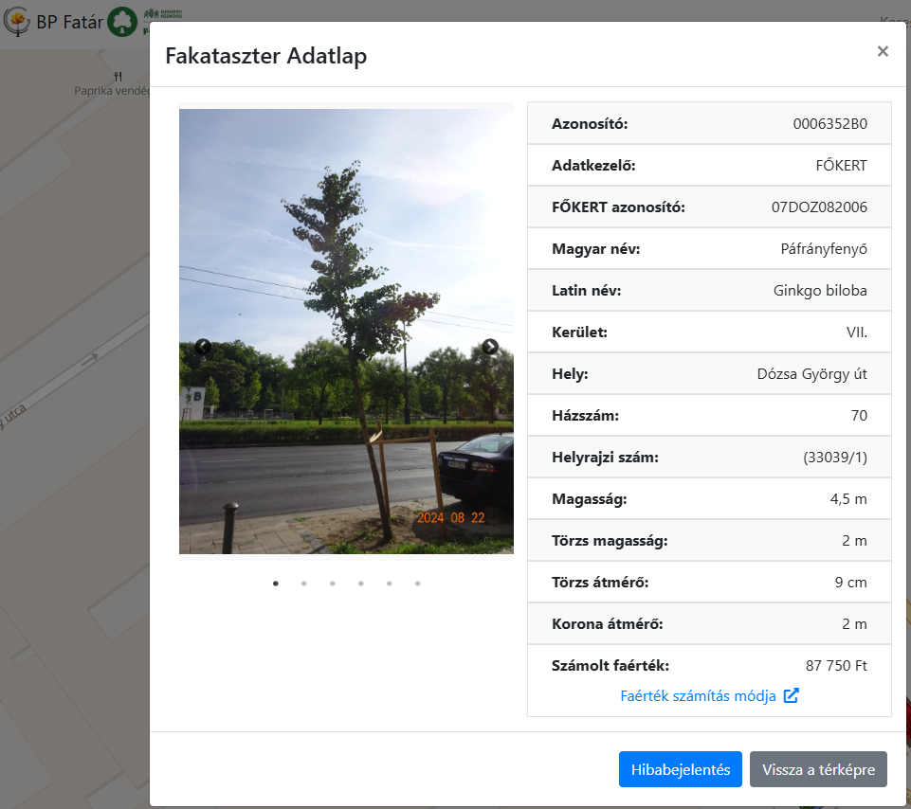This screenshot has height=809, width=911.
Task: Select the third carousel indicator dot
Action: point(333,584)
